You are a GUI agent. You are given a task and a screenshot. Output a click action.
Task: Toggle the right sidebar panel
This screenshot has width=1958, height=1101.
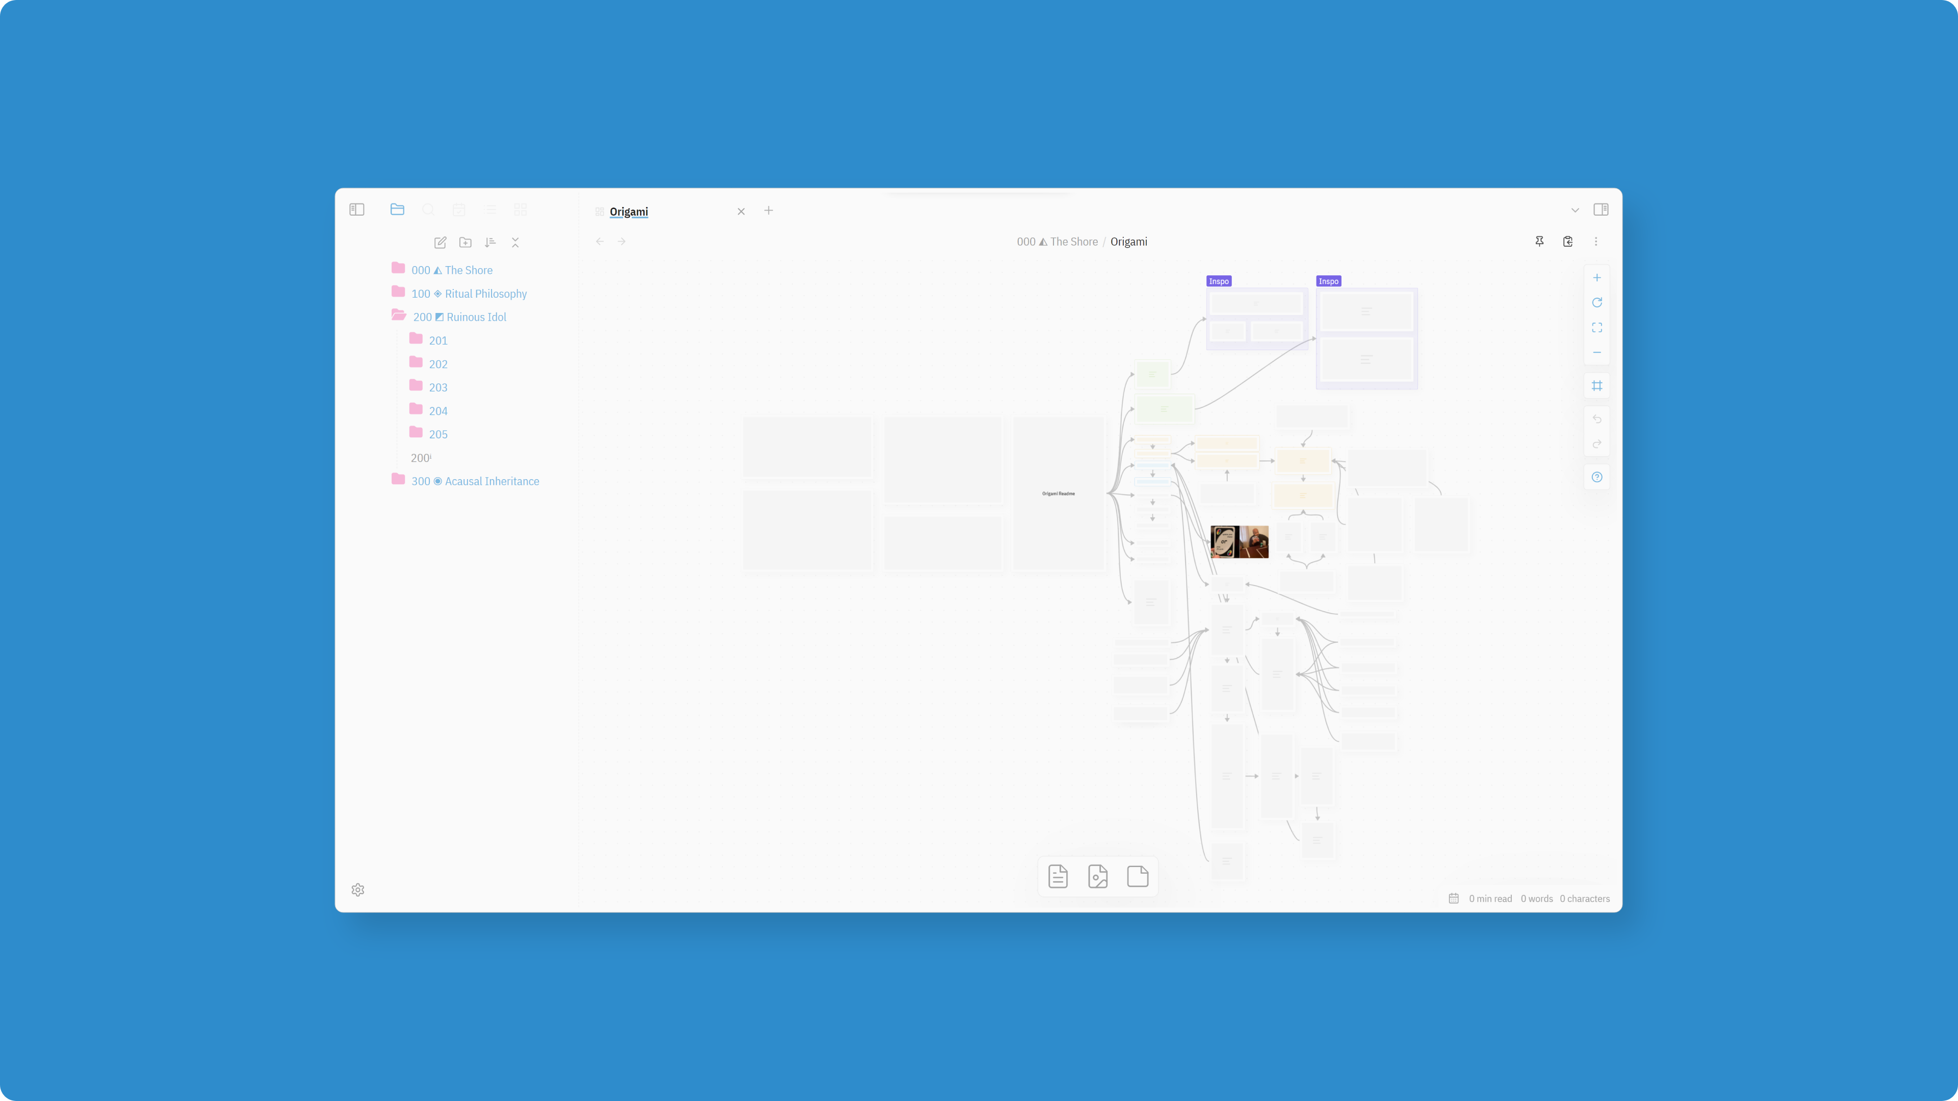click(1601, 209)
